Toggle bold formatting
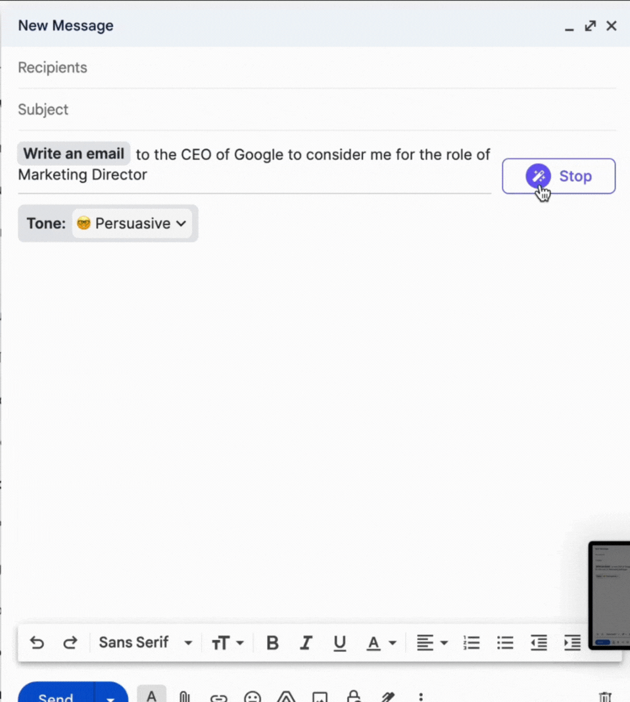The image size is (630, 702). [x=272, y=642]
